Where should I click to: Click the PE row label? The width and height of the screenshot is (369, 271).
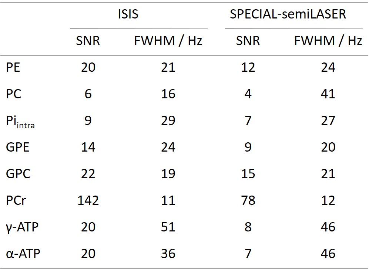point(14,67)
